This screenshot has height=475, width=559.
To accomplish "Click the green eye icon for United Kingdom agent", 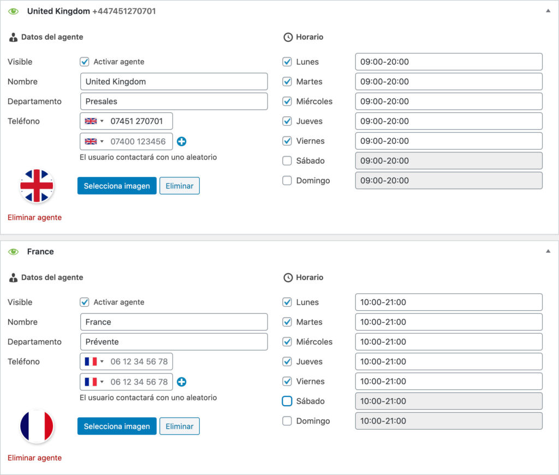I will pos(14,11).
